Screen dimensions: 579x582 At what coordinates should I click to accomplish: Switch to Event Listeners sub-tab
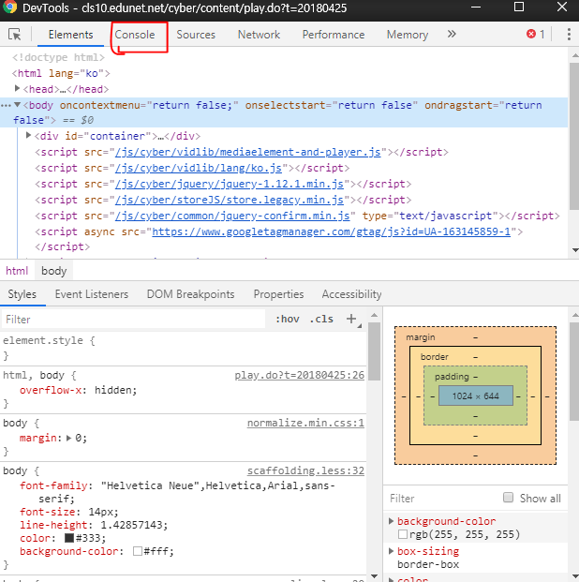point(91,294)
